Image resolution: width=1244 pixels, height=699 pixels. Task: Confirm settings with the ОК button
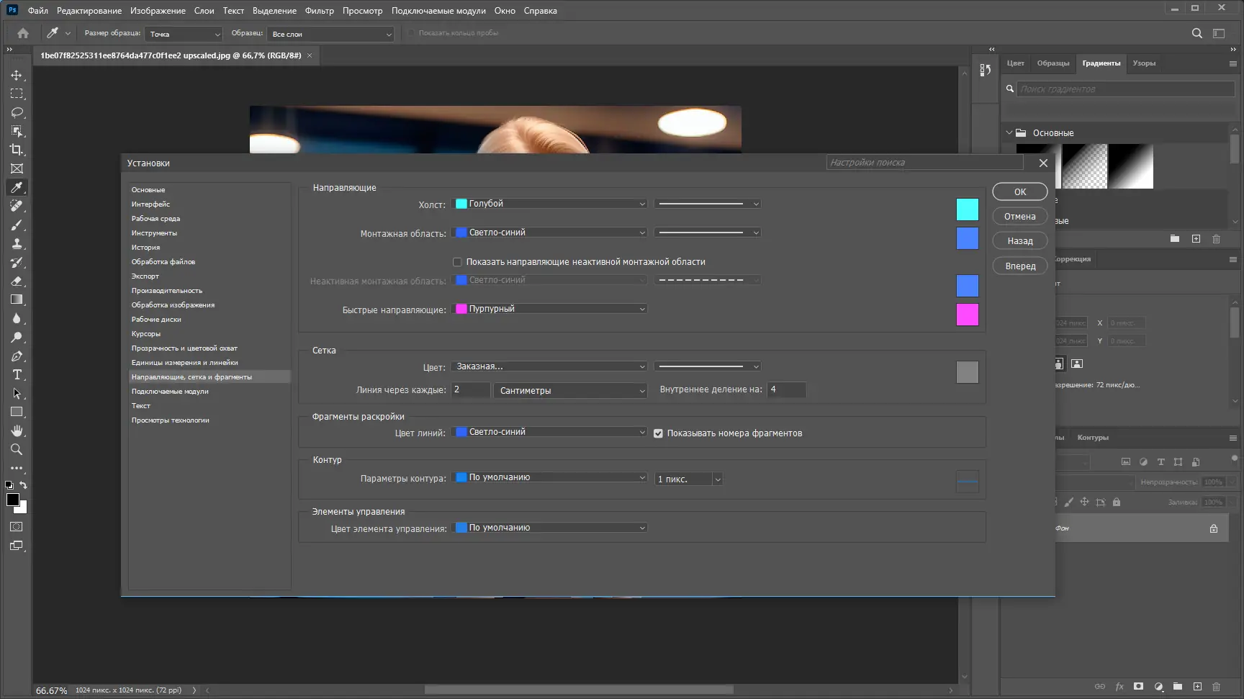tap(1019, 191)
